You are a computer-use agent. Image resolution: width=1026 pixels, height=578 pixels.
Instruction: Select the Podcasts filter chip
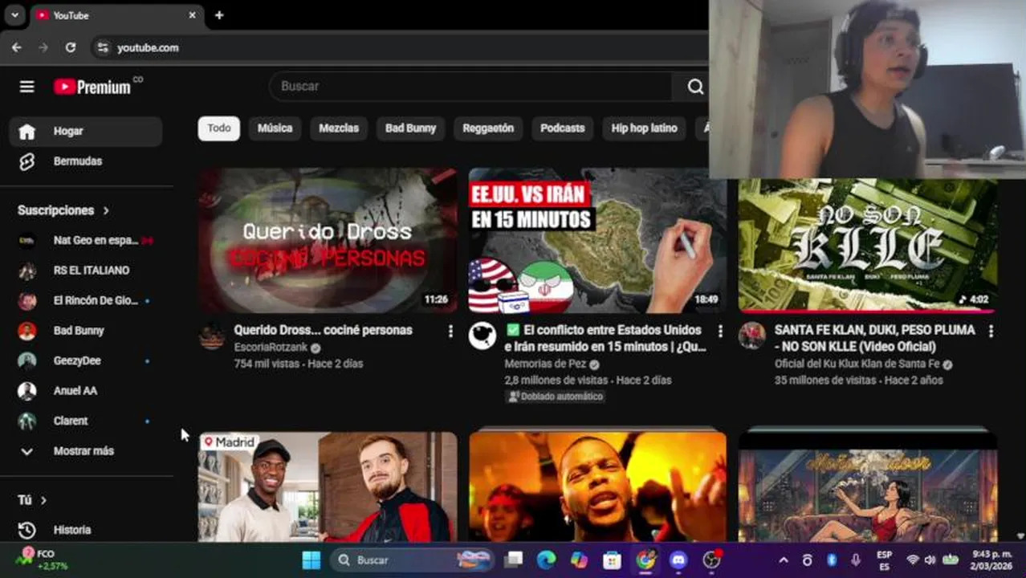point(563,128)
